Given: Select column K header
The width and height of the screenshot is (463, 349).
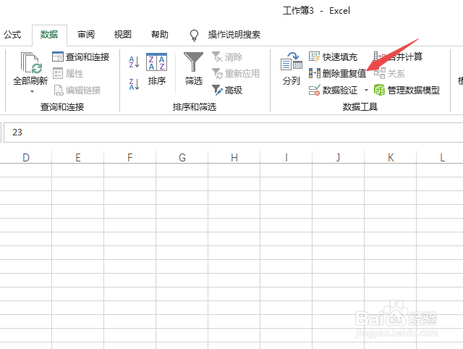Looking at the screenshot, I should pos(391,157).
